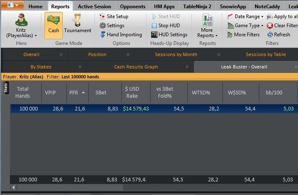Viewport: 298px width, 195px height.
Task: Expand the Kritz (PlayerAlias) dropdown arrow
Action: click(x=36, y=35)
